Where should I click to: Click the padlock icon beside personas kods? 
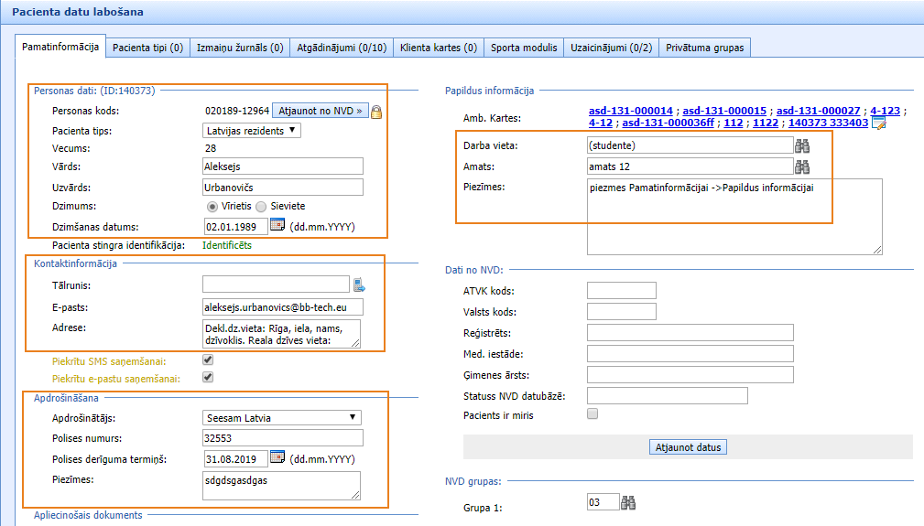pyautogui.click(x=376, y=112)
